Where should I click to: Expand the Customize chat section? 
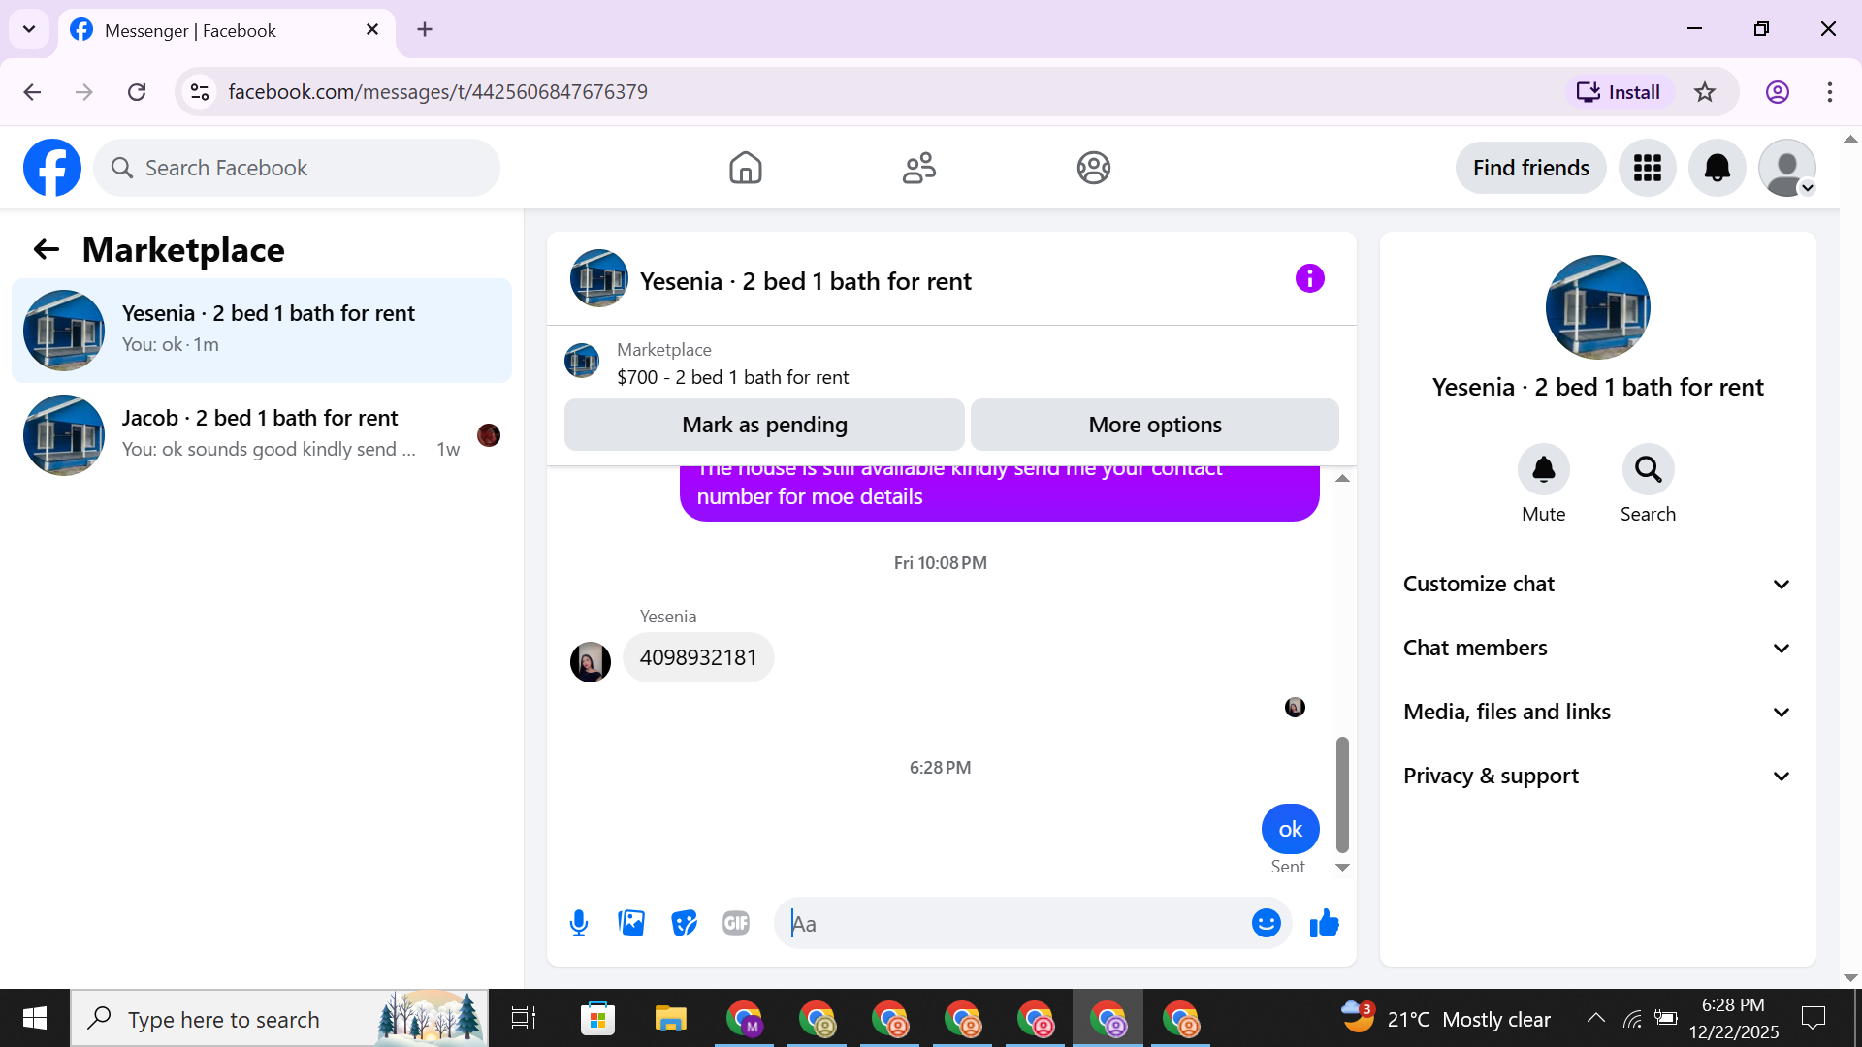tap(1596, 584)
